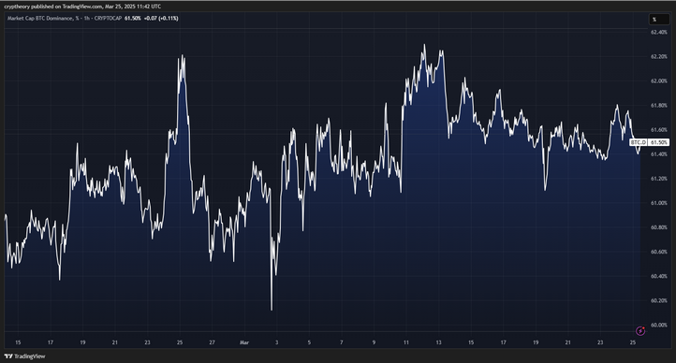Click the 62.40% price axis label
676x363 pixels.
tap(659, 33)
